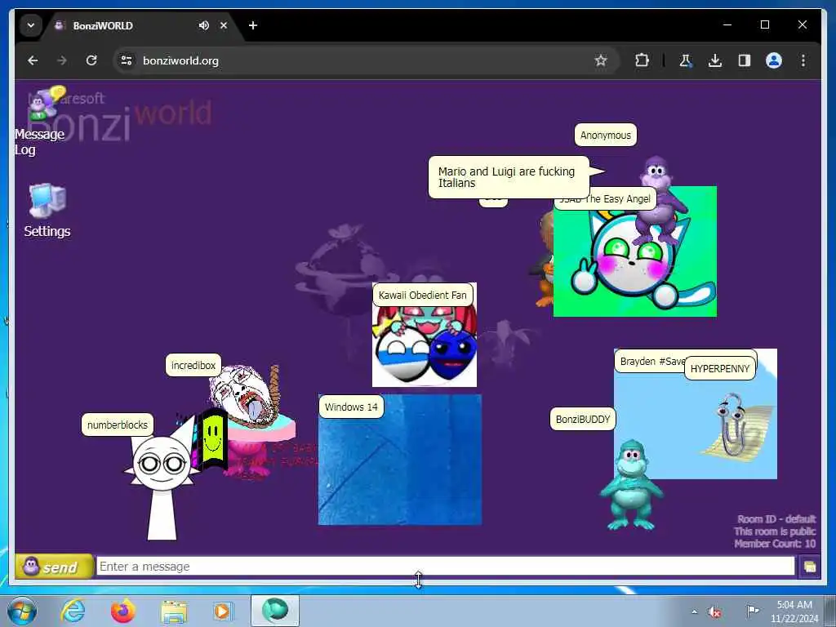This screenshot has width=836, height=627.
Task: Click the active browser taskbar button
Action: coord(275,611)
